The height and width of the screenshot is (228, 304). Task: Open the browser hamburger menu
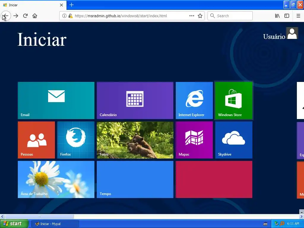[x=298, y=16]
